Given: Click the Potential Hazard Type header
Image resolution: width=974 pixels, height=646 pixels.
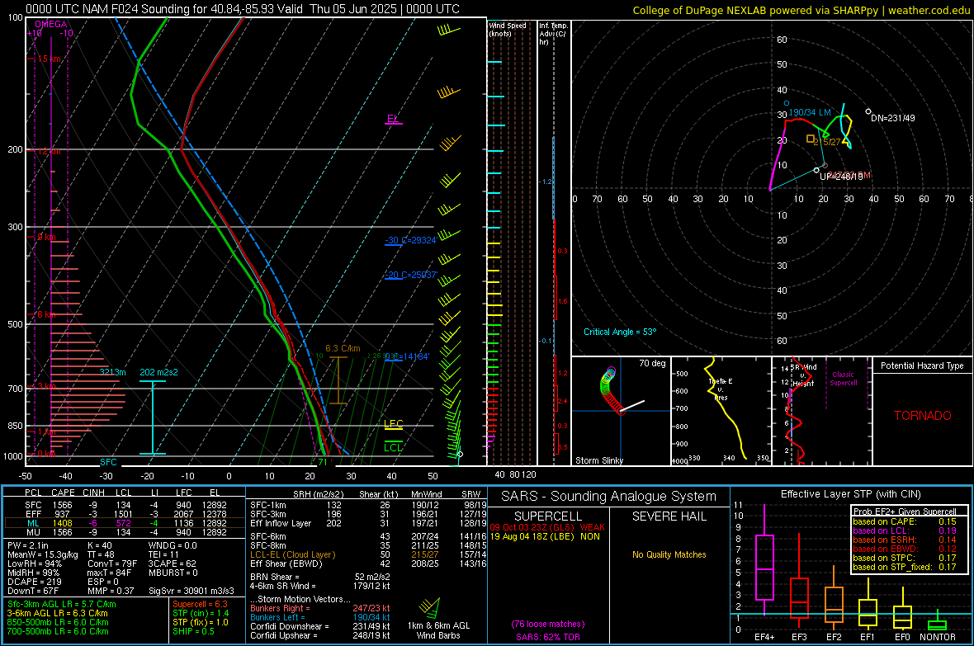Looking at the screenshot, I should pos(922,365).
